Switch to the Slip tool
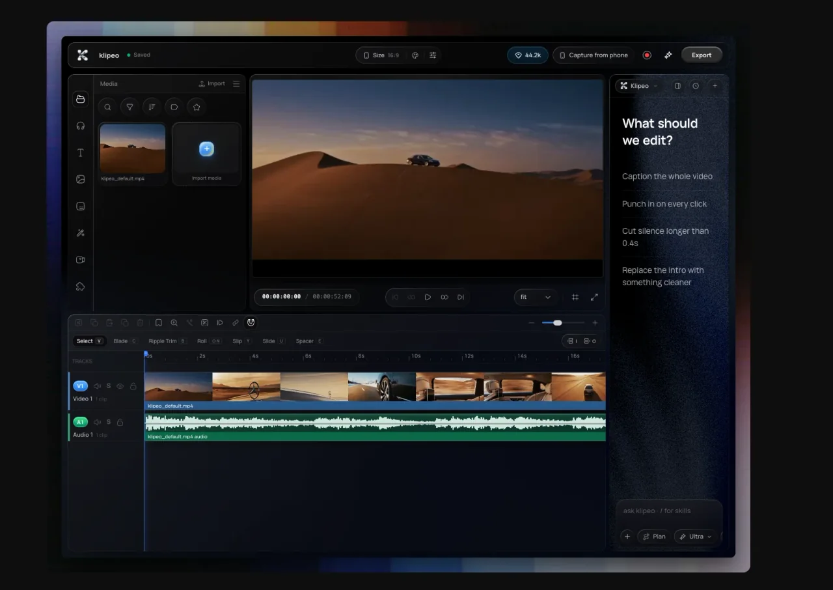 (241, 341)
